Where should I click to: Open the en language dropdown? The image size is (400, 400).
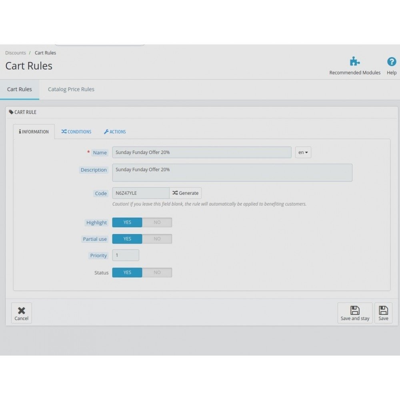coord(303,152)
